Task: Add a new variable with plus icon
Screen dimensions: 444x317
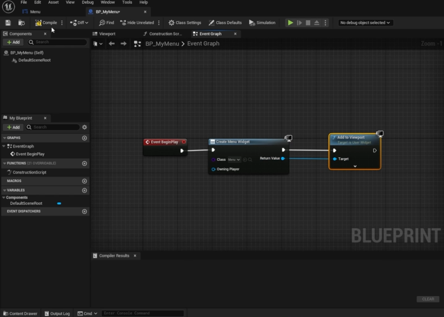Action: coord(84,190)
